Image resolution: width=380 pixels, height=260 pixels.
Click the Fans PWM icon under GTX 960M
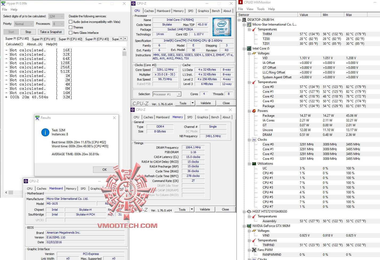254,250
